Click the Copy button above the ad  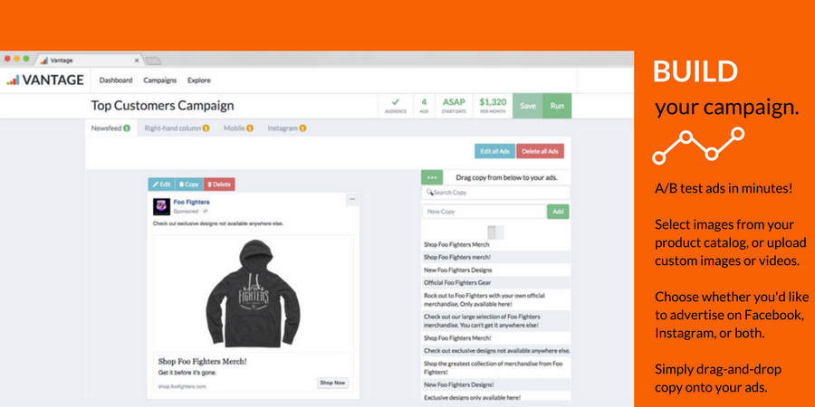(x=189, y=185)
